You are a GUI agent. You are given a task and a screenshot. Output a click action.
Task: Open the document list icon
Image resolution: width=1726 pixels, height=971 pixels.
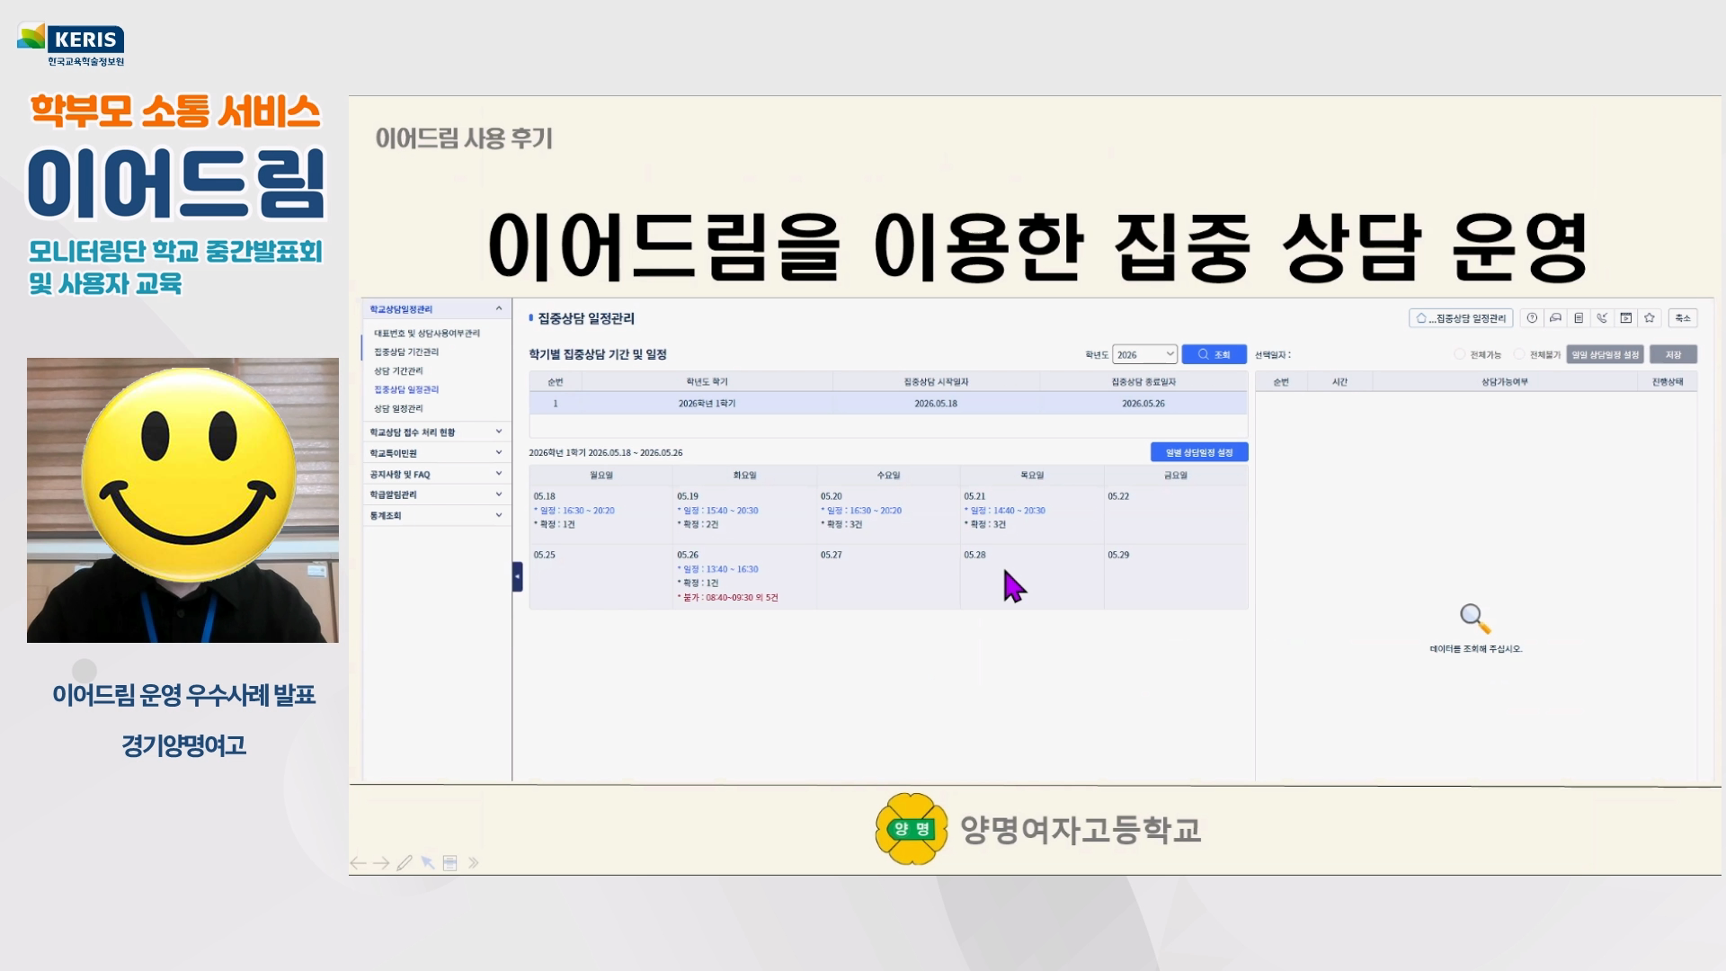[x=1579, y=318]
